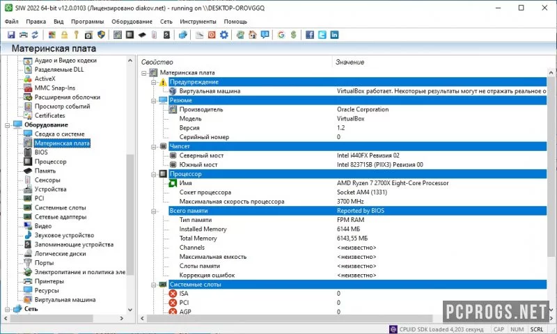
Task: Collapse the Процессор section in properties
Action: point(154,174)
